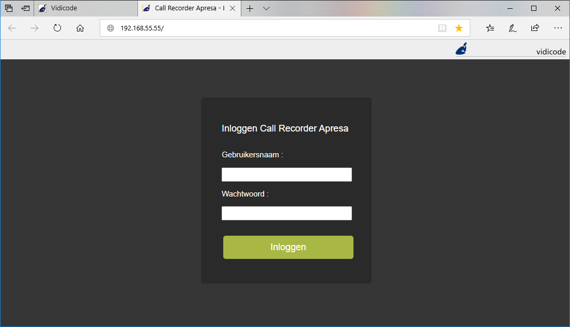Open the Favorites hub icon
Image resolution: width=570 pixels, height=327 pixels.
(490, 28)
